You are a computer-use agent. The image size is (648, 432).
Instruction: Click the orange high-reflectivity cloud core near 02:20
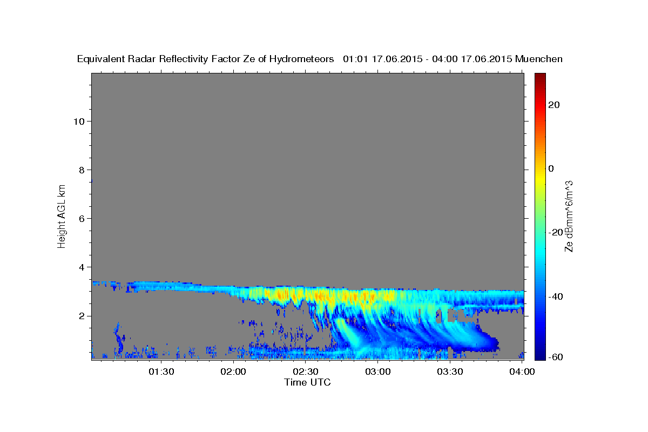point(281,295)
